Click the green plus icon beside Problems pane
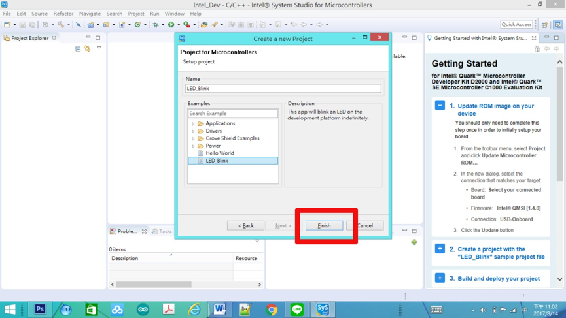This screenshot has height=318, width=566. click(414, 242)
